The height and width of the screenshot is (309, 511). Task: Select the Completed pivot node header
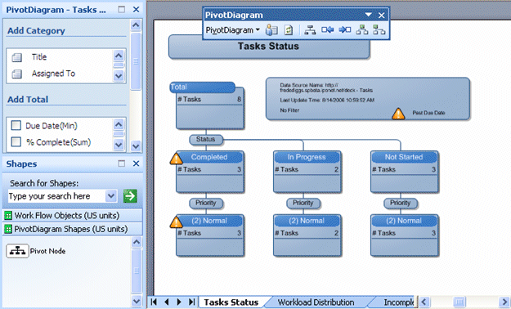(209, 157)
